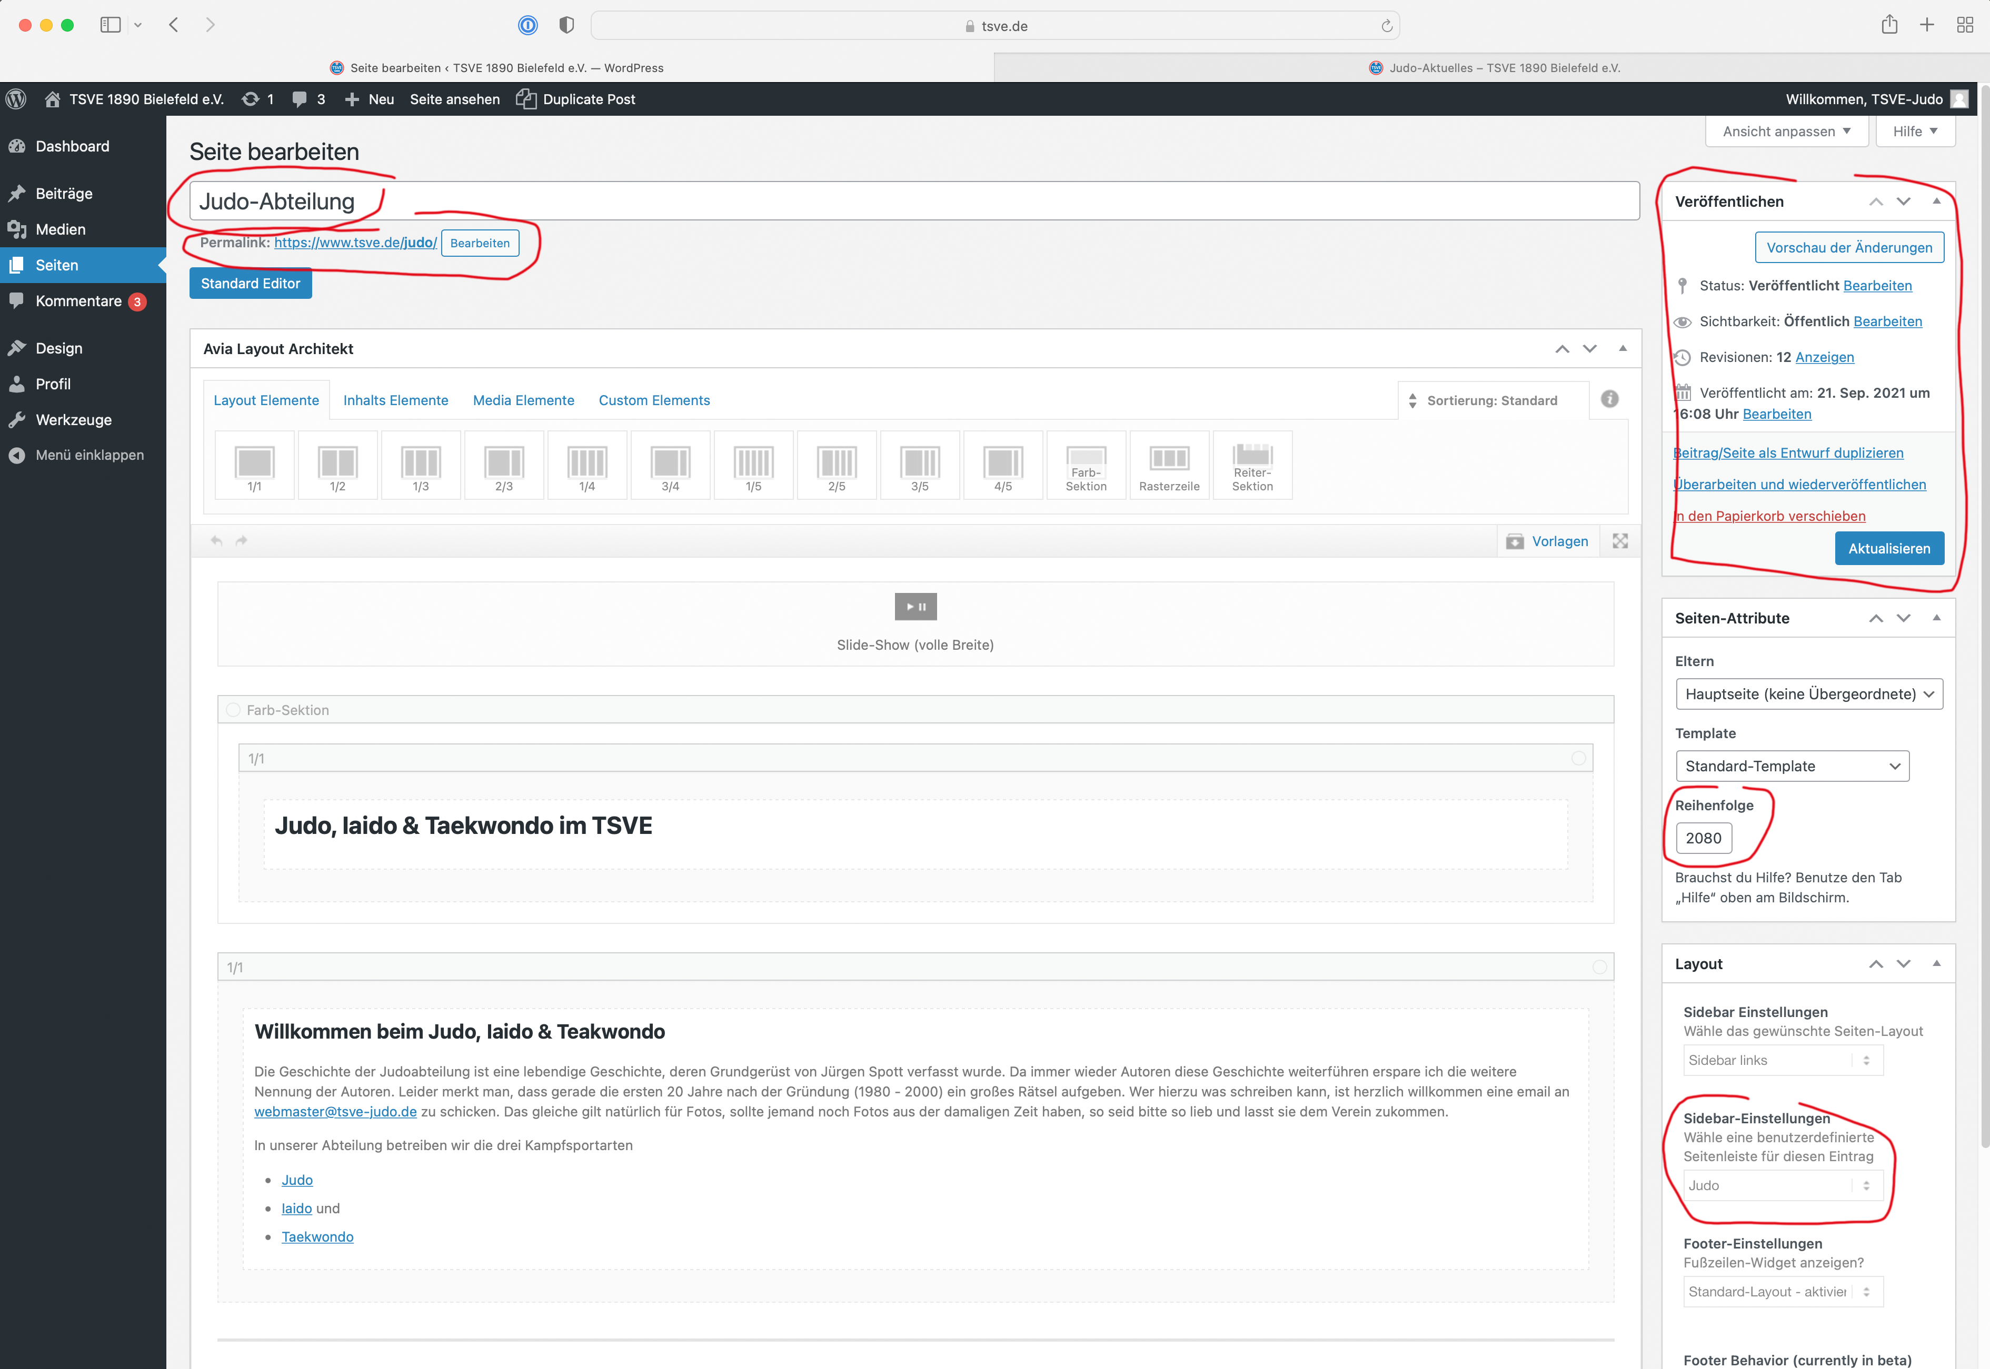
Task: Collapse the Veröffentlichen panel
Action: [x=1937, y=200]
